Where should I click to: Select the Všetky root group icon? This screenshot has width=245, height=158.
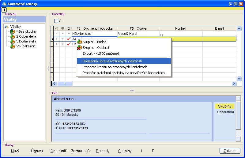pyautogui.click(x=6, y=27)
